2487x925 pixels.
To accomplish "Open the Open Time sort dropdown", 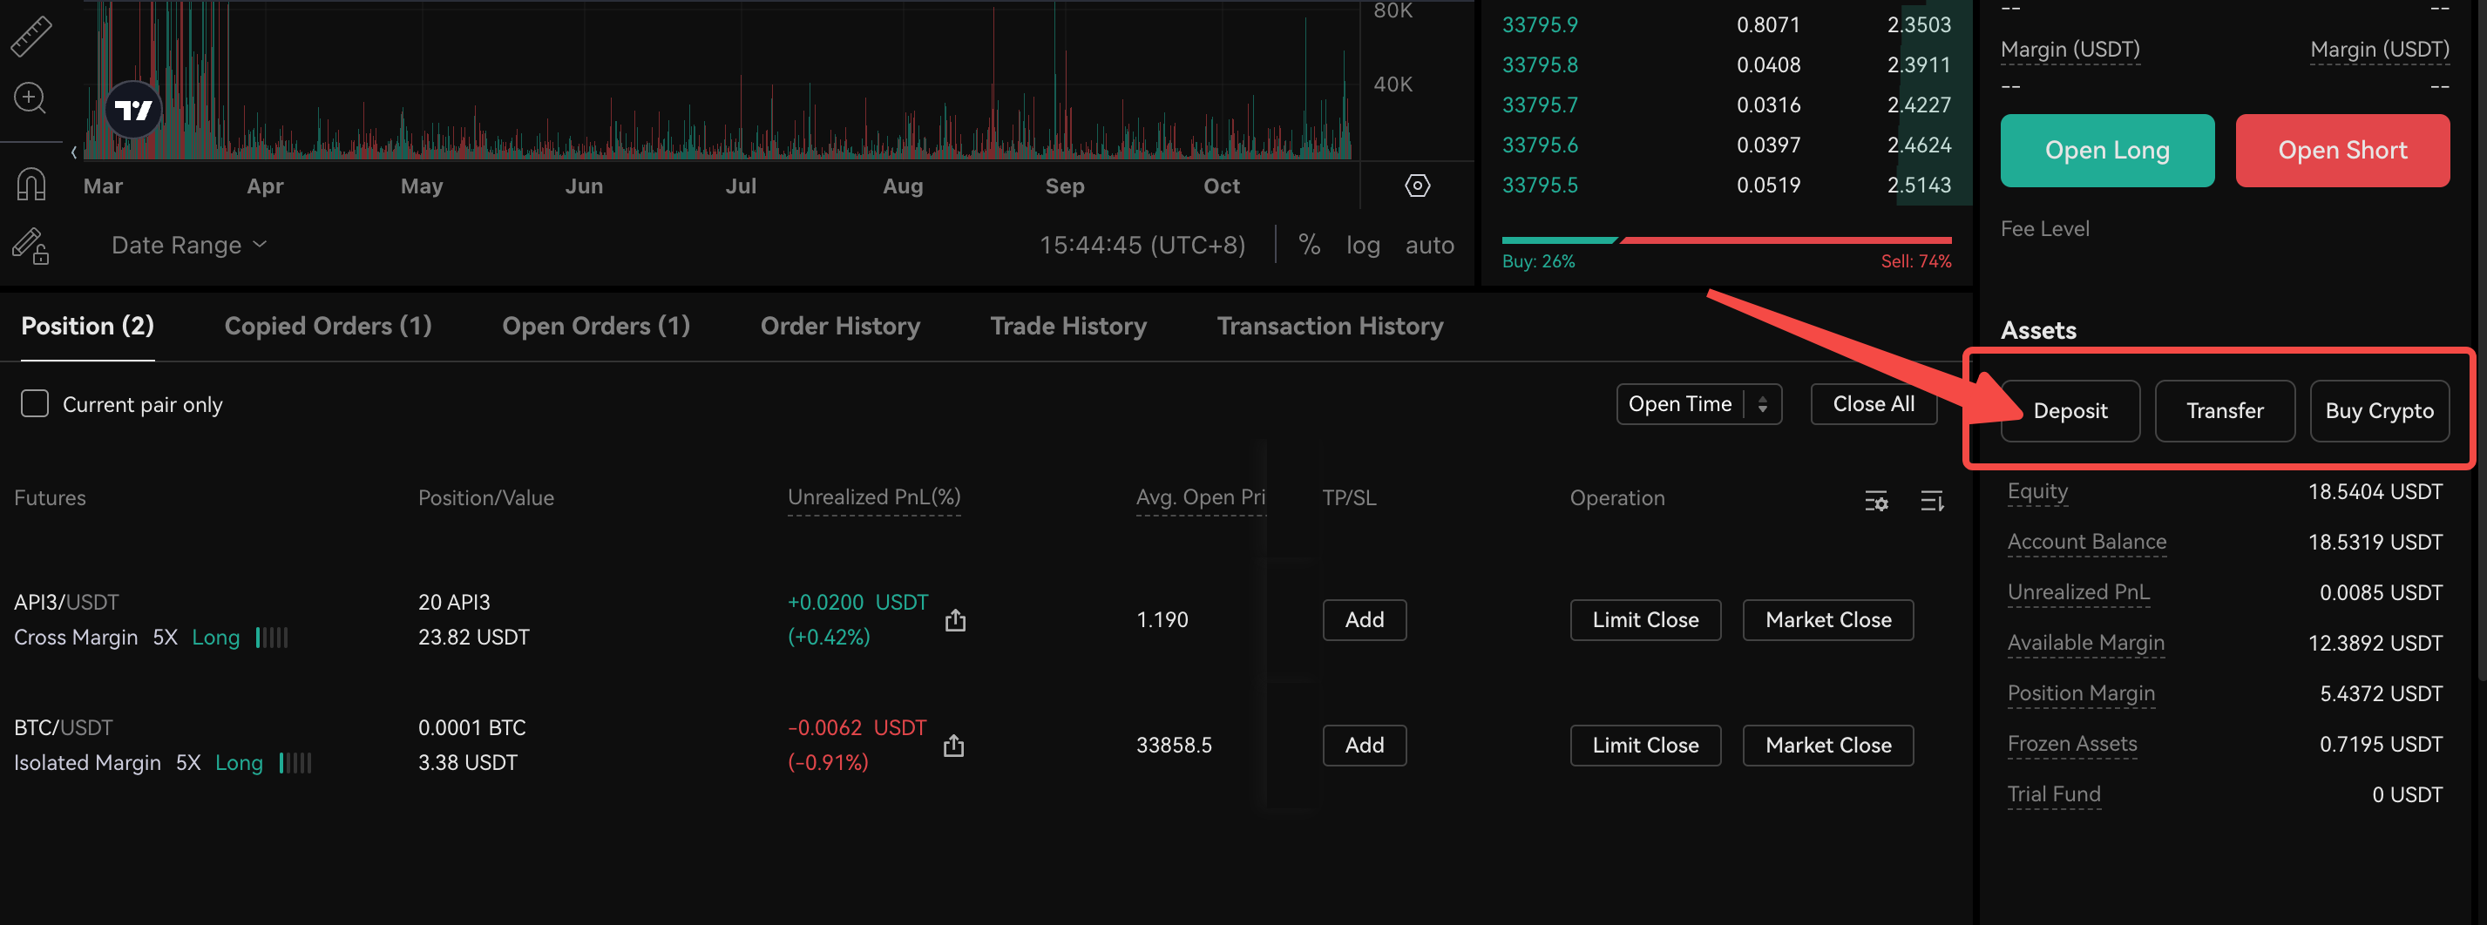I will 1698,404.
